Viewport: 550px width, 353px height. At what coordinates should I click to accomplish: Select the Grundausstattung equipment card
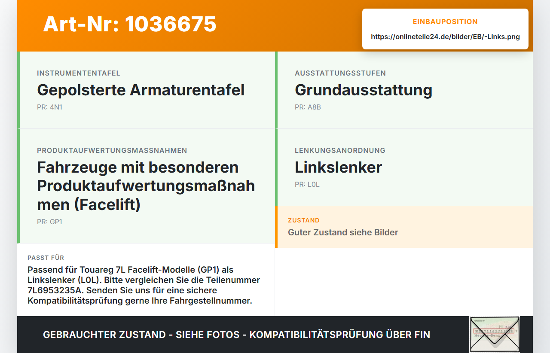[x=404, y=90]
